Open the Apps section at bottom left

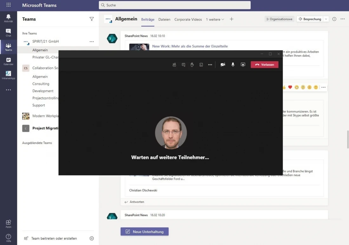[8, 223]
